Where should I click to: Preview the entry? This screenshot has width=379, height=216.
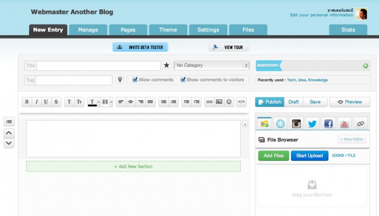pyautogui.click(x=349, y=102)
